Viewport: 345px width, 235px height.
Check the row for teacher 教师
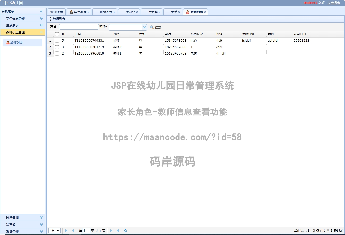(x=57, y=41)
